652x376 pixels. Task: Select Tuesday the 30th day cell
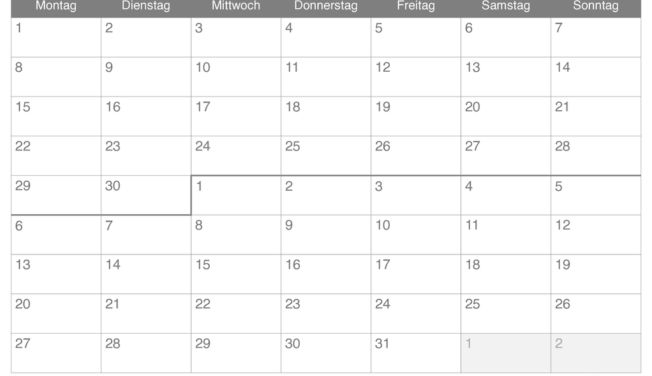coord(146,195)
